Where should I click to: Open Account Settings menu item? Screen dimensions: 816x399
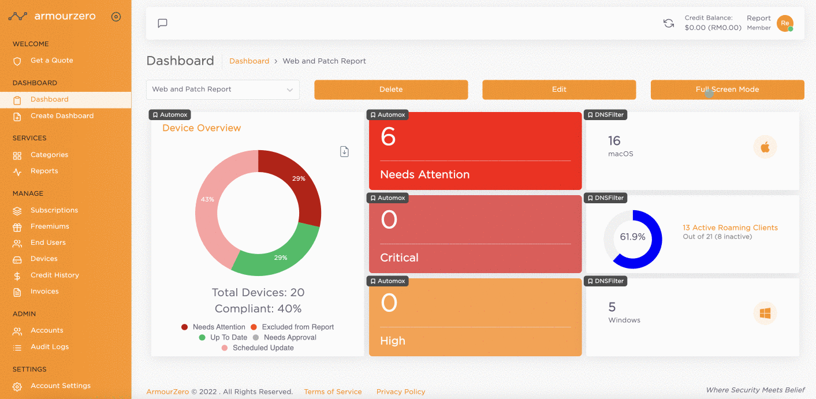(x=61, y=386)
